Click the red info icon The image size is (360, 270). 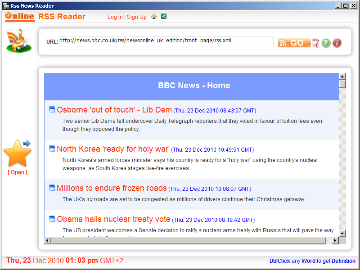(x=337, y=43)
